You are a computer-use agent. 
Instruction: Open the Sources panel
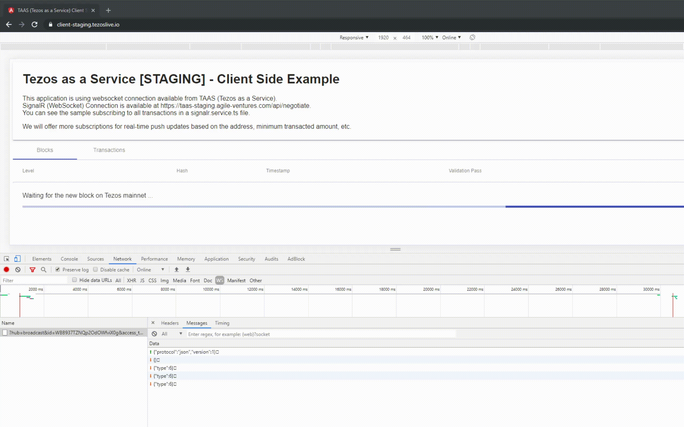pyautogui.click(x=95, y=259)
